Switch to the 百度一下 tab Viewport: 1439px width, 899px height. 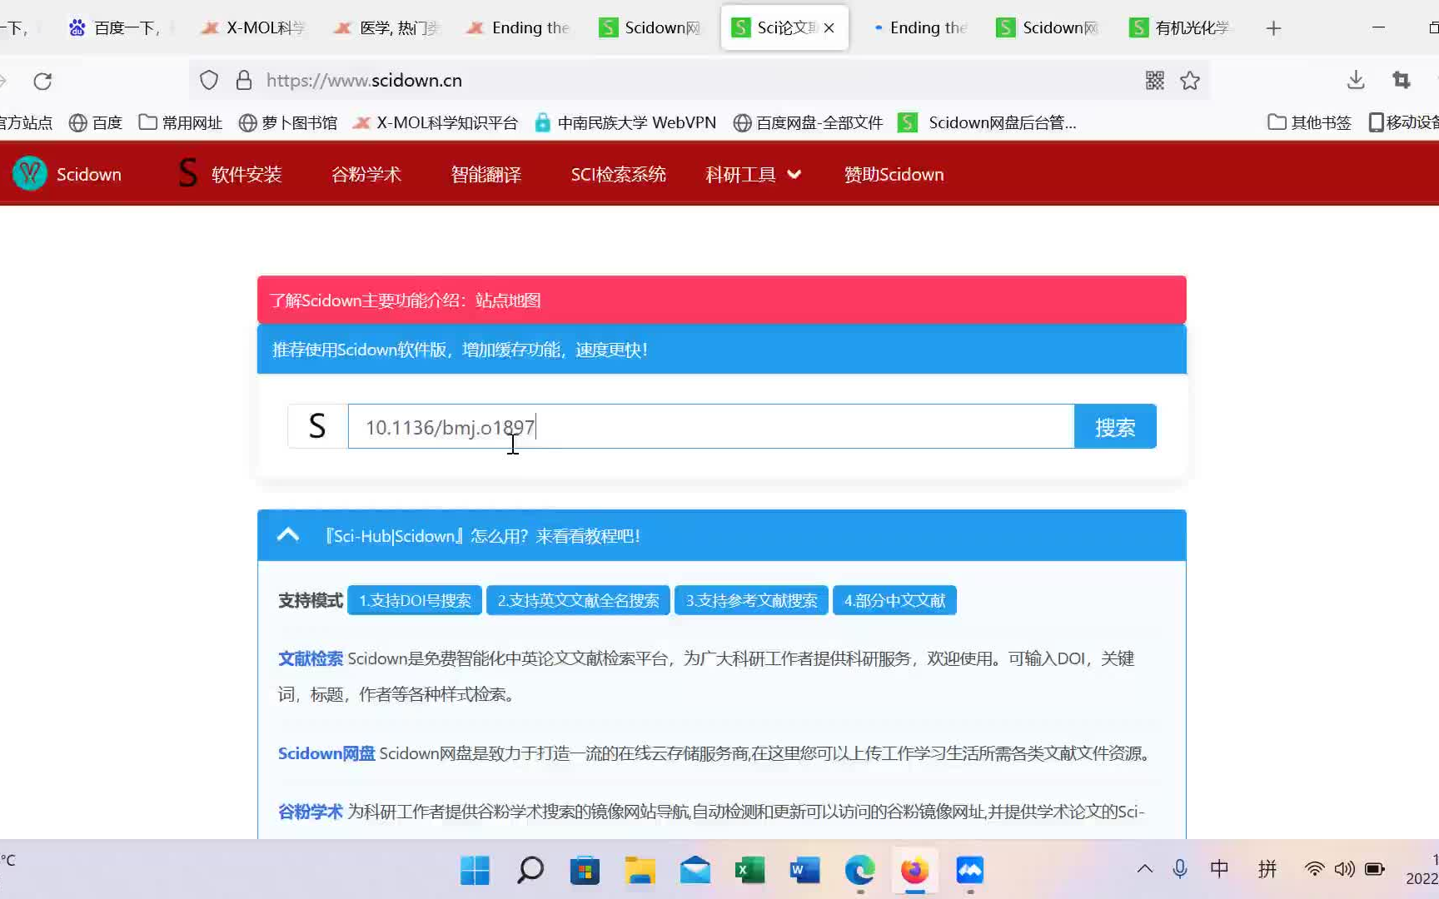pos(114,28)
